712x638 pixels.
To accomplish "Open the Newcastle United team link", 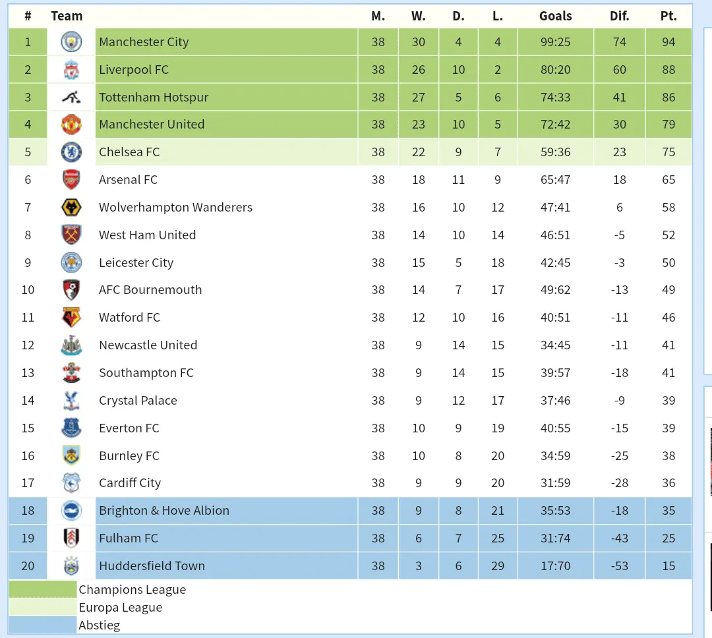I will click(x=148, y=345).
